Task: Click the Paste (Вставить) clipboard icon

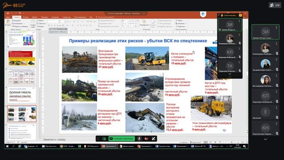Action: (8, 22)
